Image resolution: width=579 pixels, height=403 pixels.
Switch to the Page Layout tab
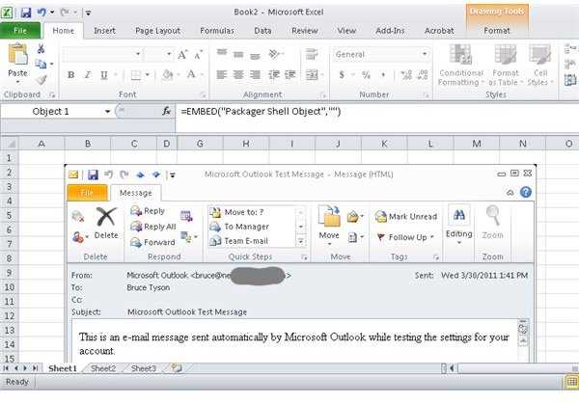pos(157,31)
